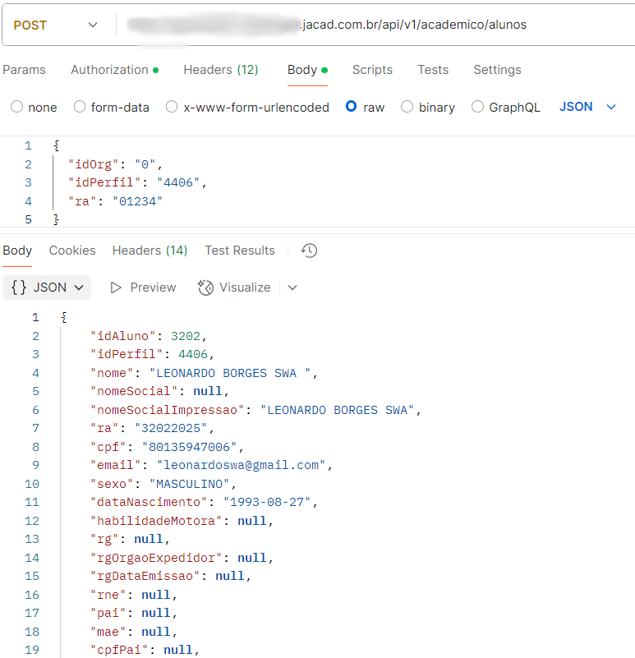The image size is (635, 658).
Task: Click line number 3 in request editor
Action: point(28,182)
